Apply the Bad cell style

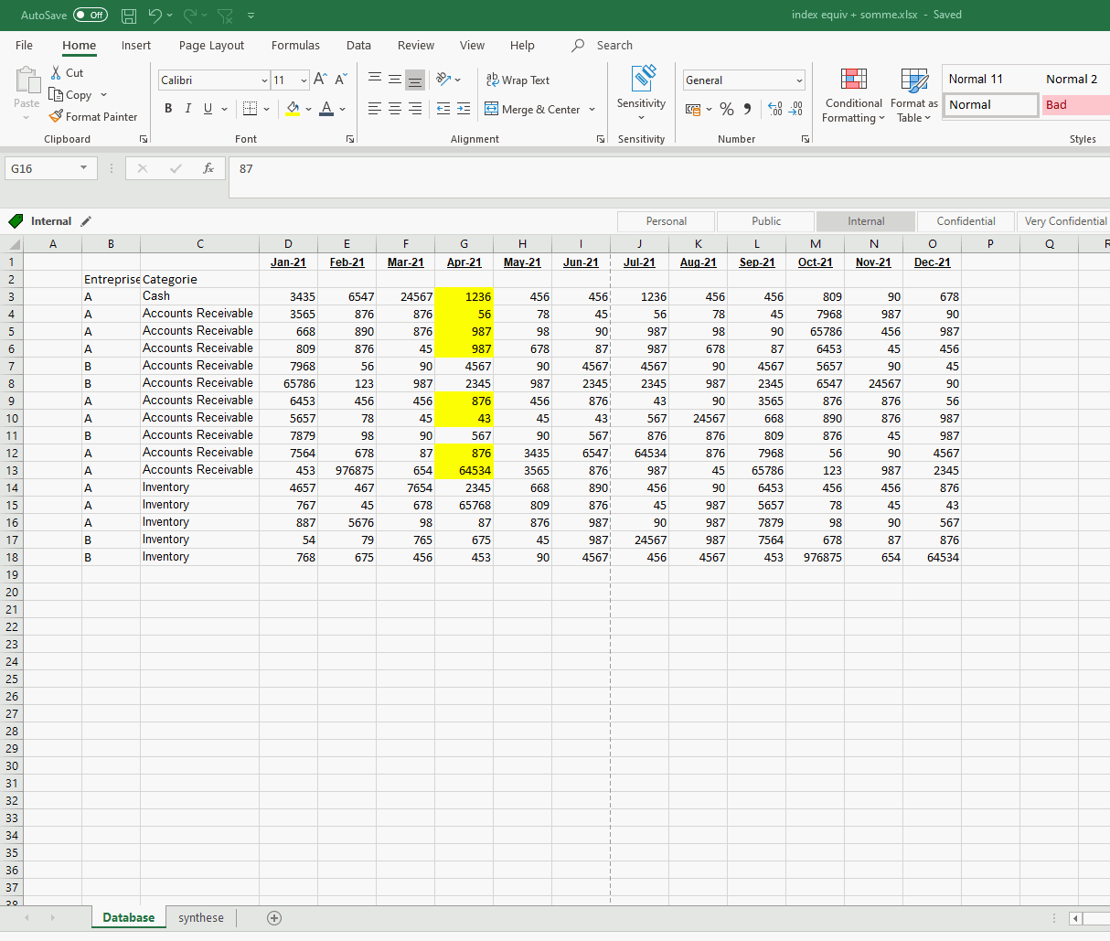1074,105
